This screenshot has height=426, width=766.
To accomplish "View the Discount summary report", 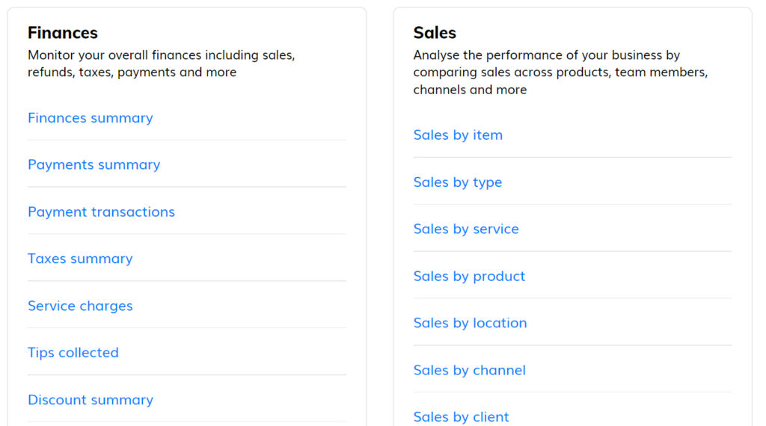I will (x=90, y=400).
